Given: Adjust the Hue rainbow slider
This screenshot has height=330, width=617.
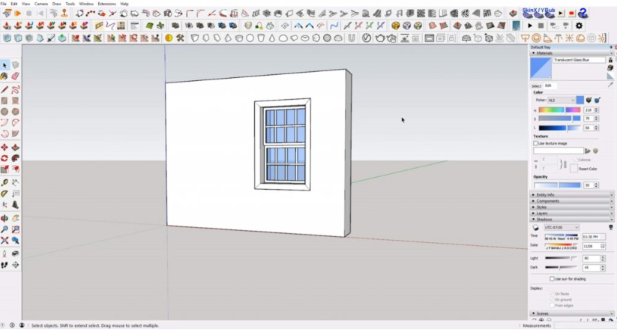Looking at the screenshot, I should (559, 110).
